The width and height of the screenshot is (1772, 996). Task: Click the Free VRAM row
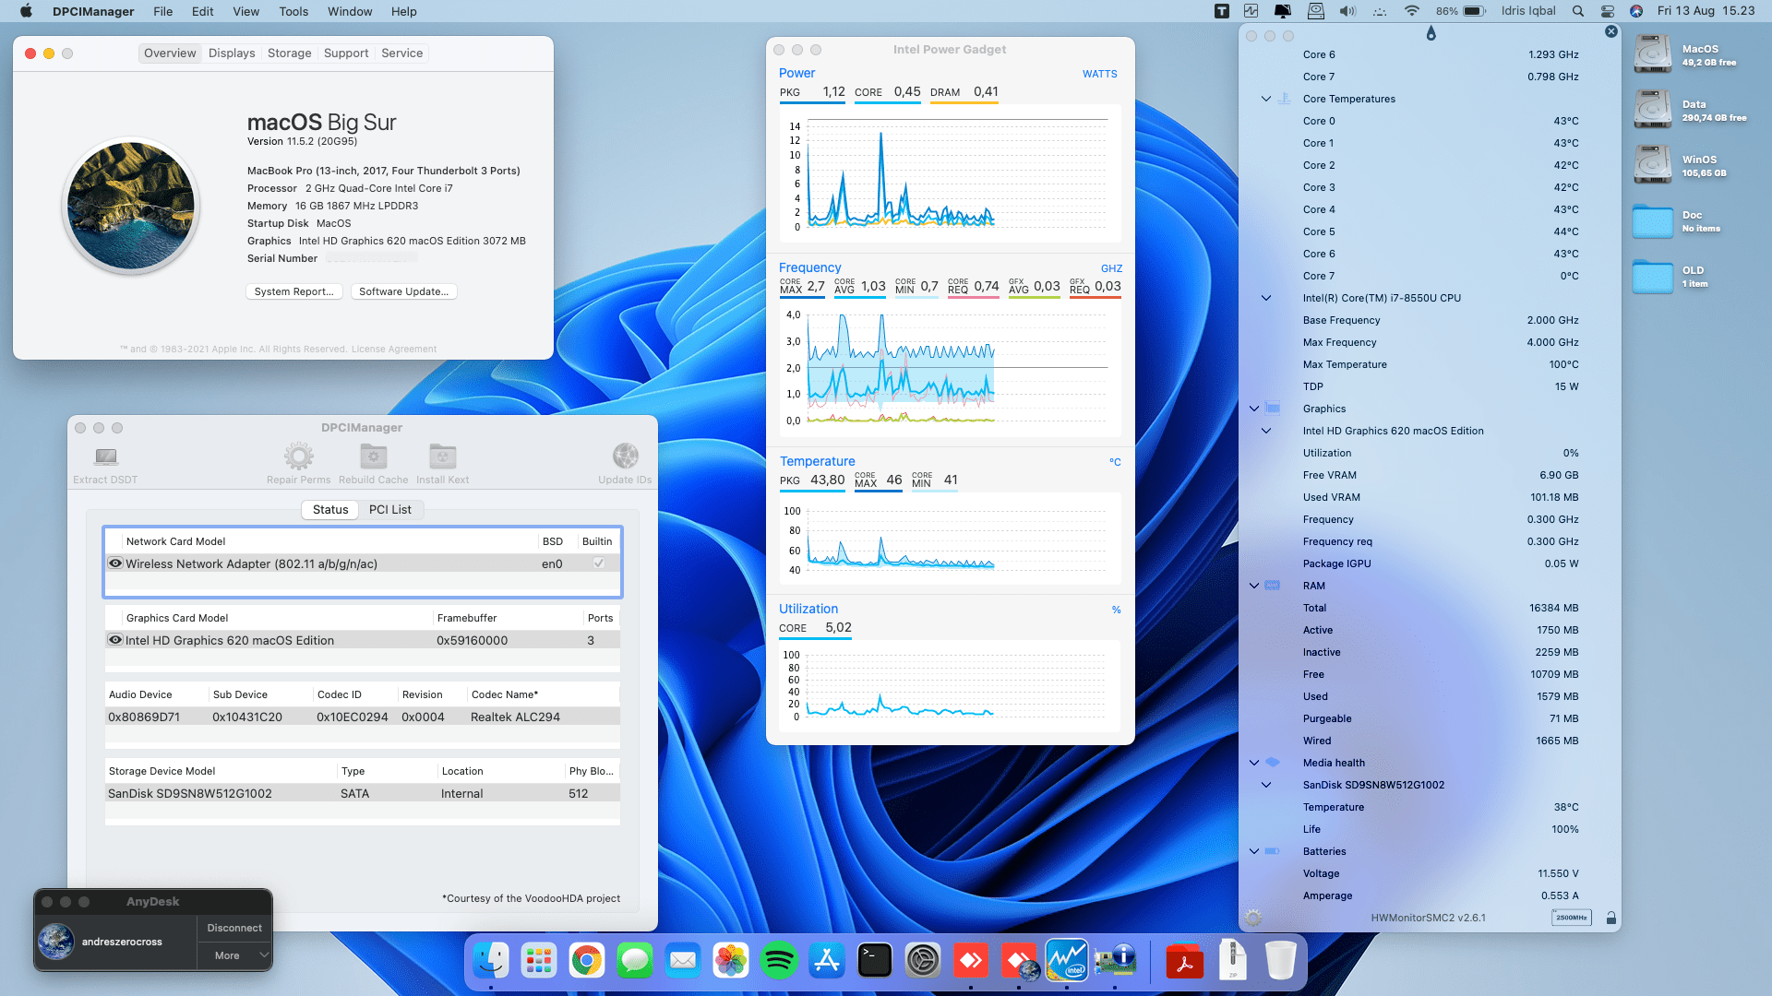tap(1440, 475)
